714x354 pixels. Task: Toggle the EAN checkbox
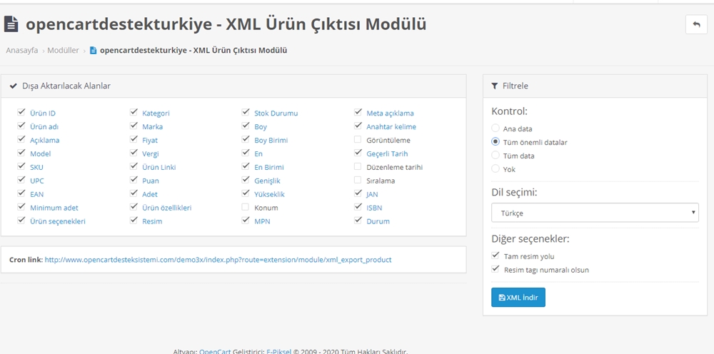point(21,193)
